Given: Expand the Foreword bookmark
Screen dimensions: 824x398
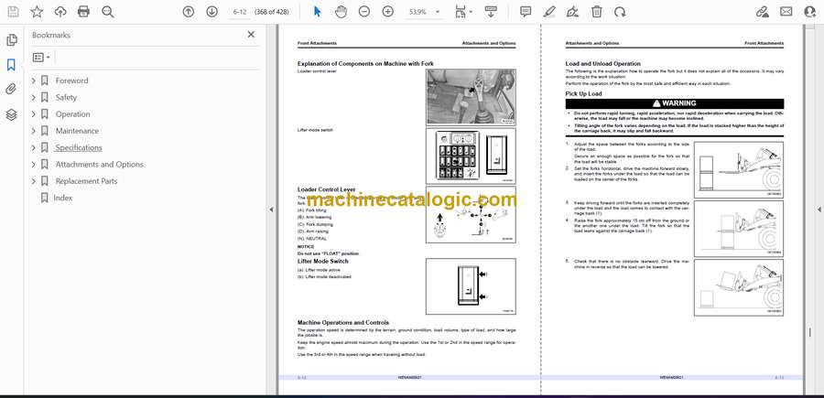Looking at the screenshot, I should [33, 81].
